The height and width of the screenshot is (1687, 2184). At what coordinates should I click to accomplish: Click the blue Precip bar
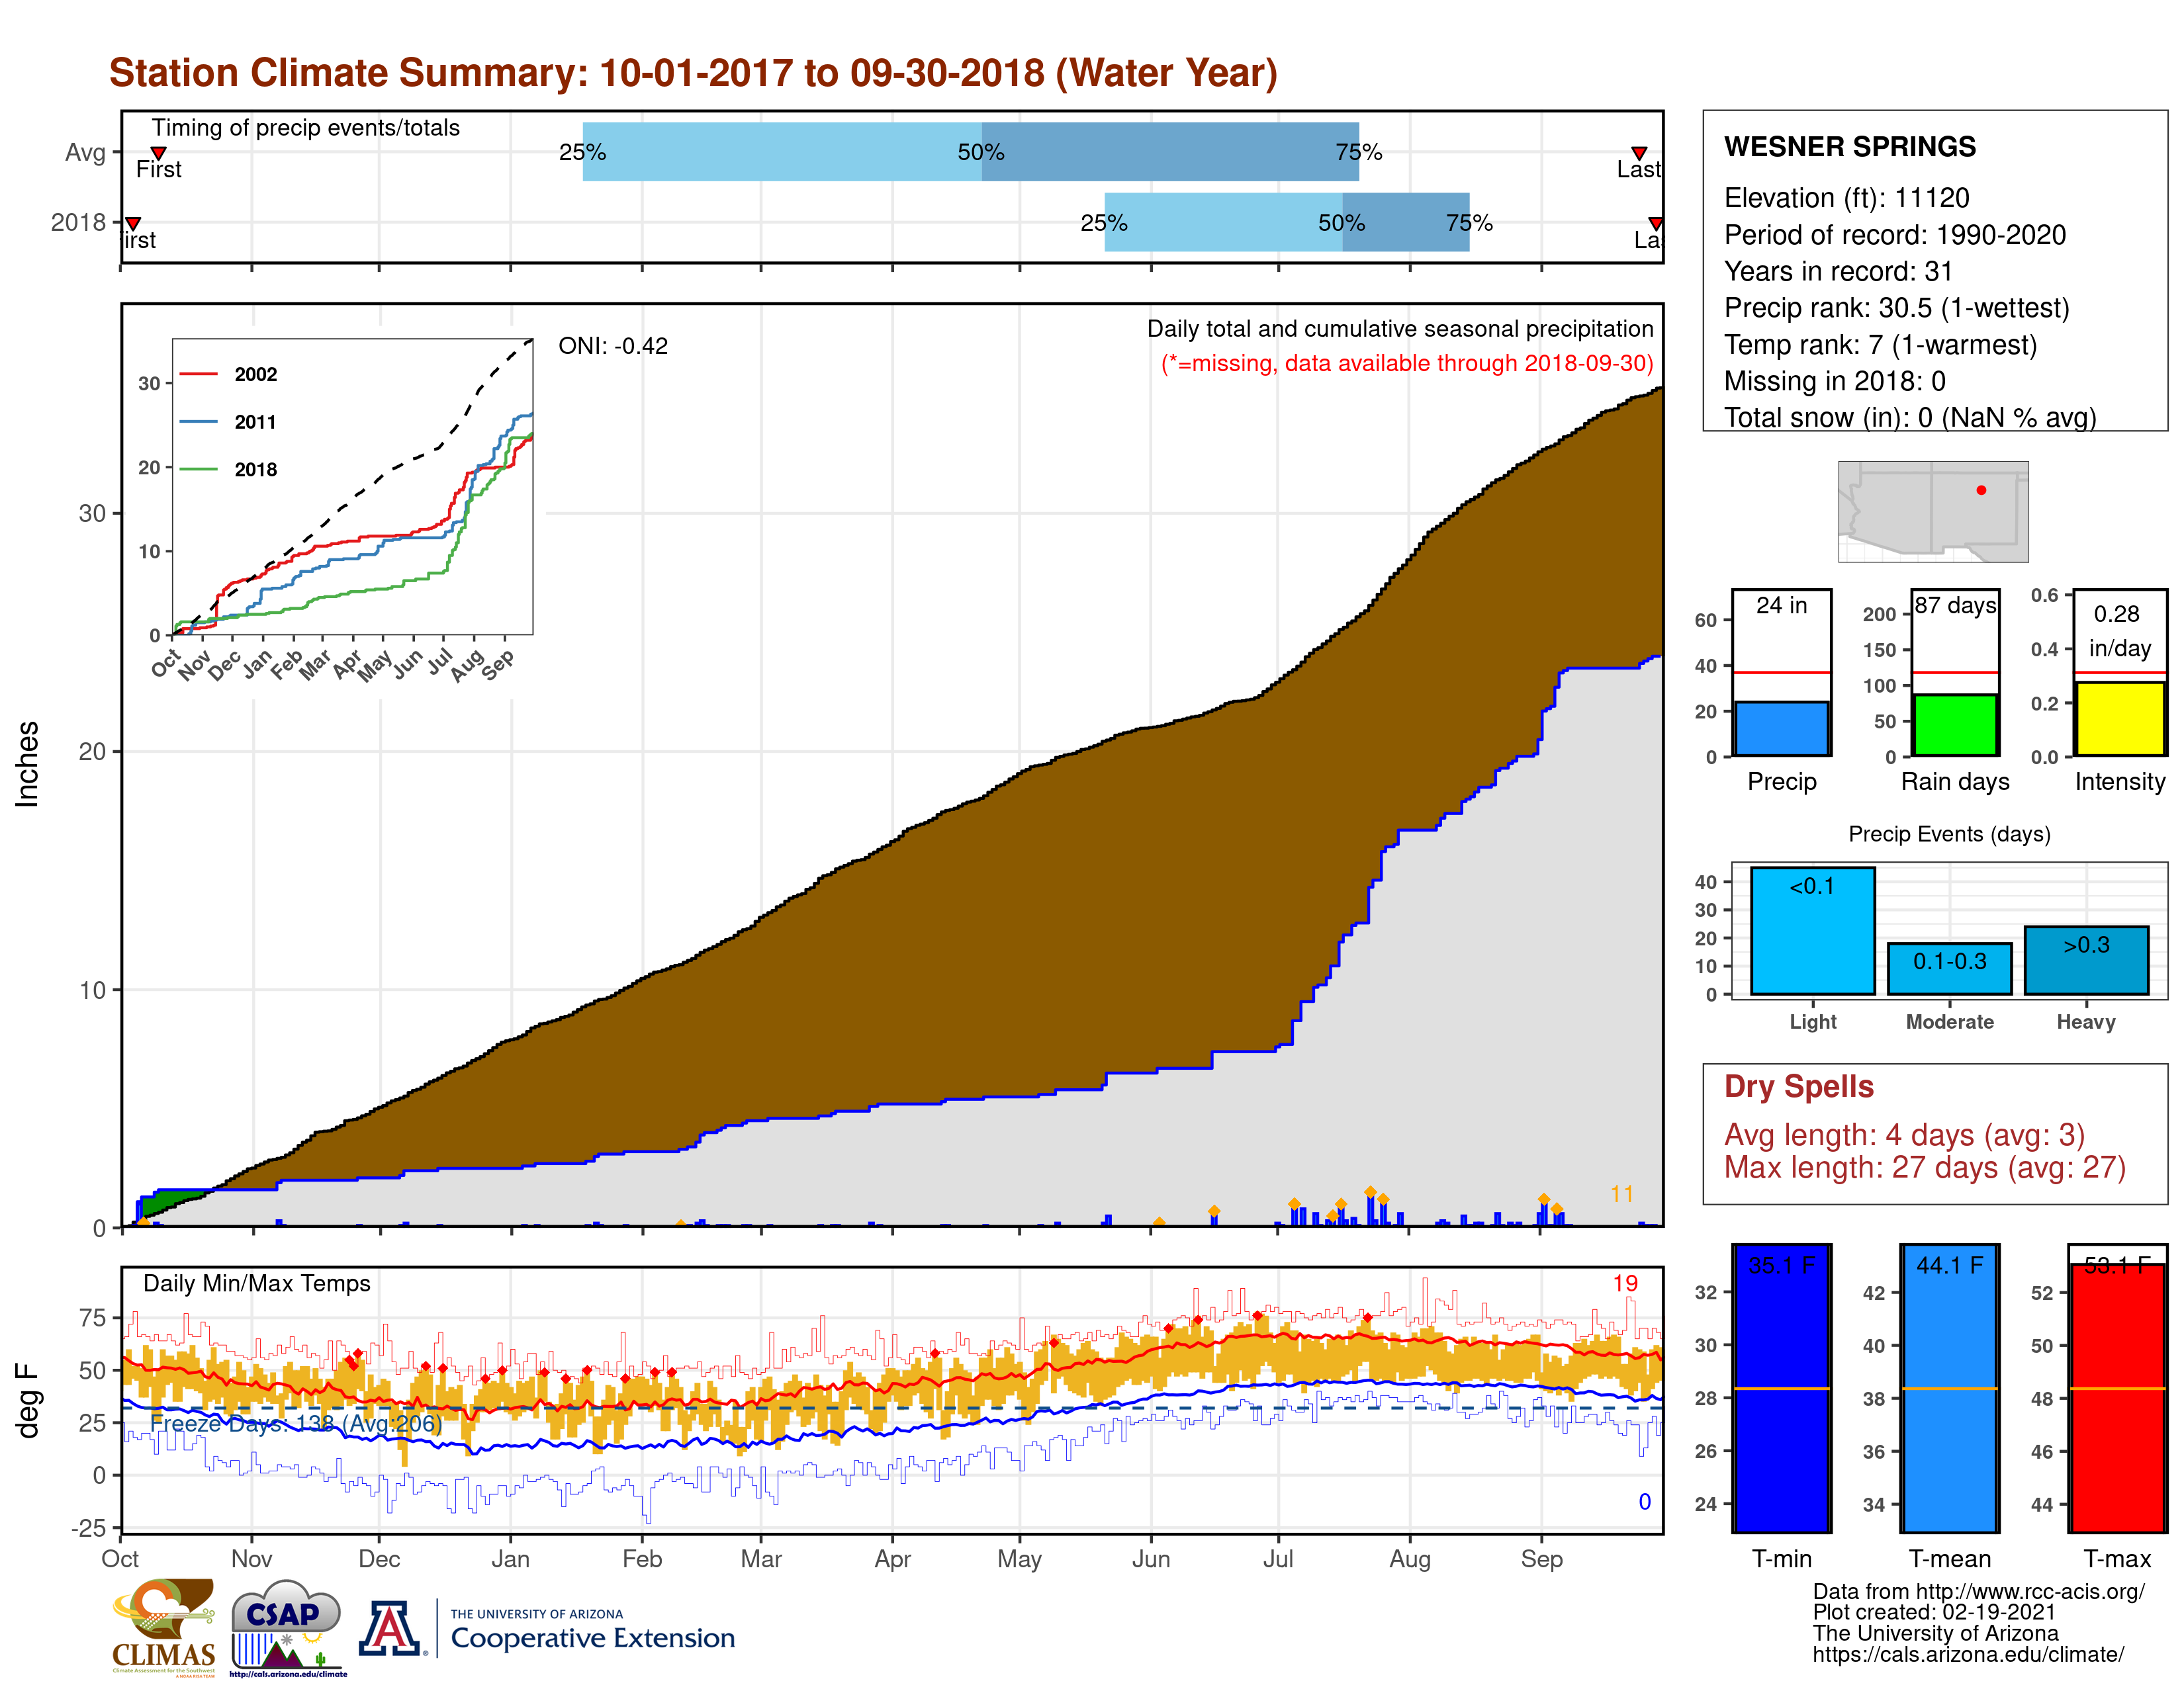[1782, 728]
